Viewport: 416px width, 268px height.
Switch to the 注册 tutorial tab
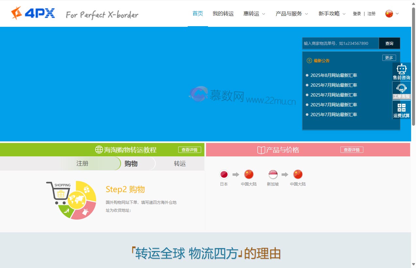pos(82,164)
